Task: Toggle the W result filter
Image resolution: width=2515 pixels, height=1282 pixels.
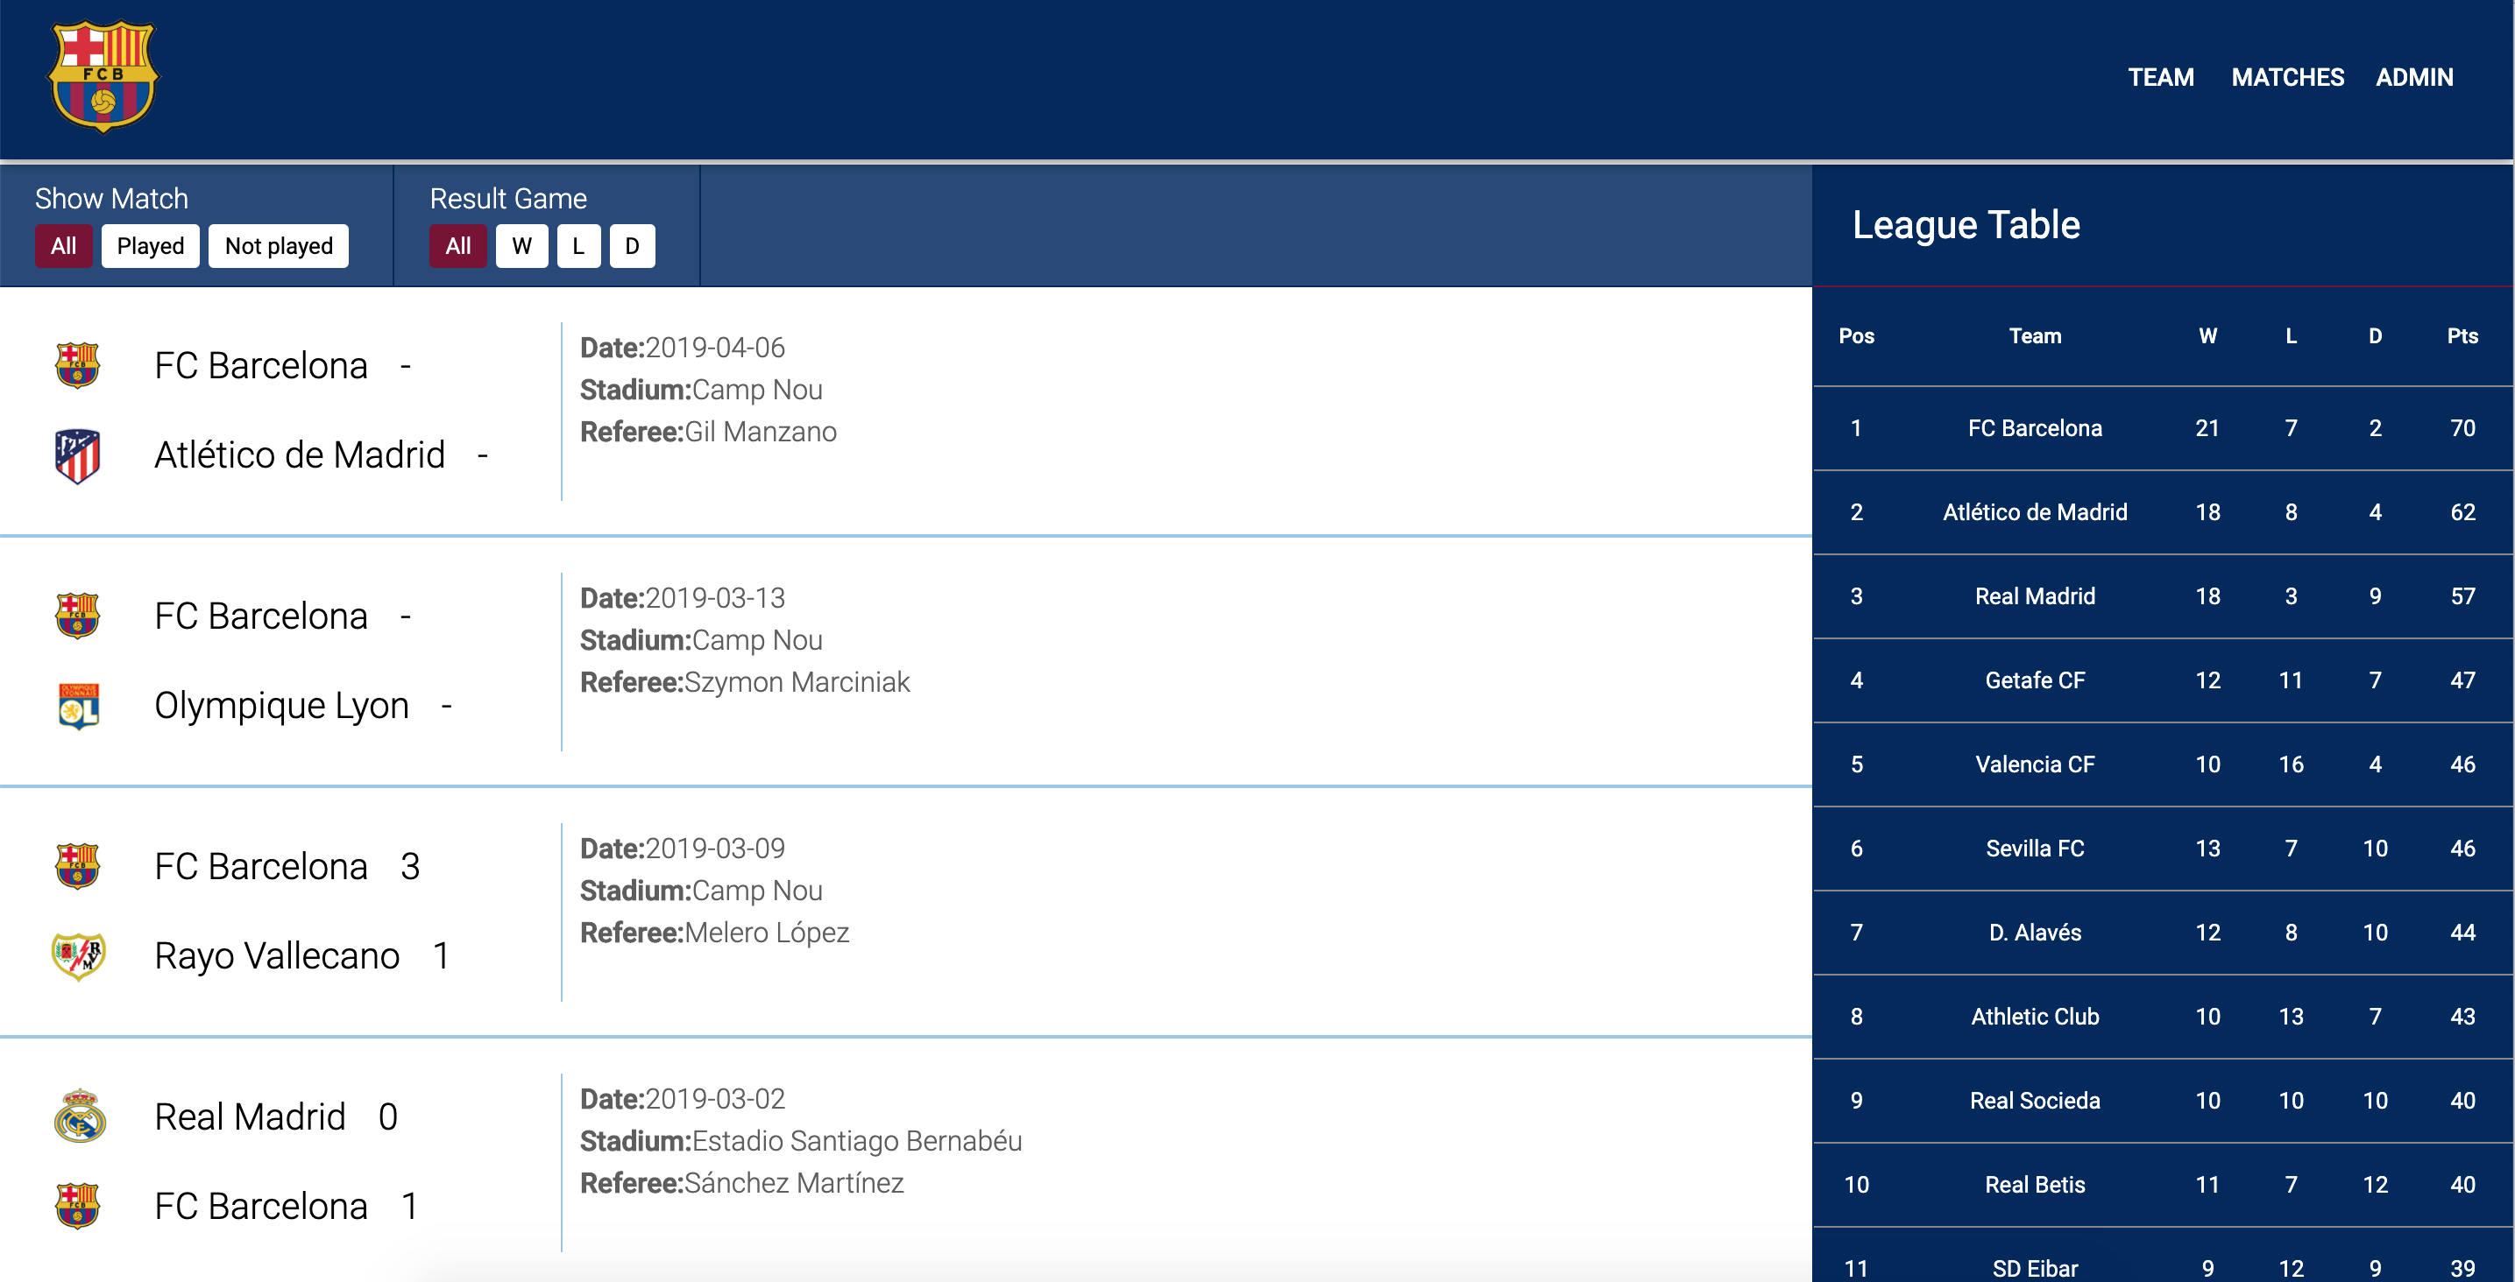Action: point(522,246)
